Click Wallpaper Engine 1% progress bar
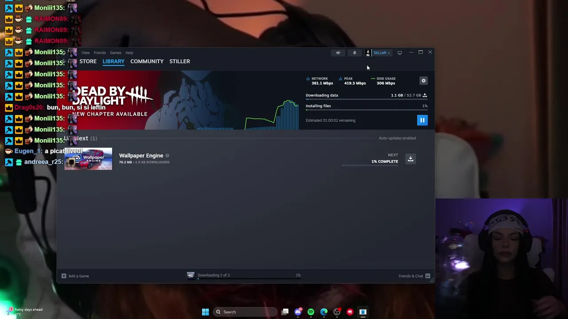The height and width of the screenshot is (319, 568). click(x=371, y=165)
